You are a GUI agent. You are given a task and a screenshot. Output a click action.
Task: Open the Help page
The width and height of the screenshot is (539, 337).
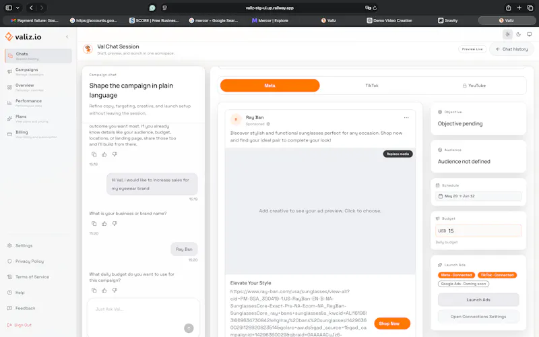pos(15,293)
